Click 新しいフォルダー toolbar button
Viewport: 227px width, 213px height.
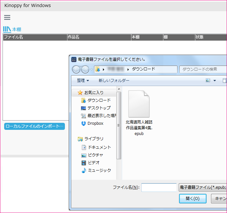[114, 80]
